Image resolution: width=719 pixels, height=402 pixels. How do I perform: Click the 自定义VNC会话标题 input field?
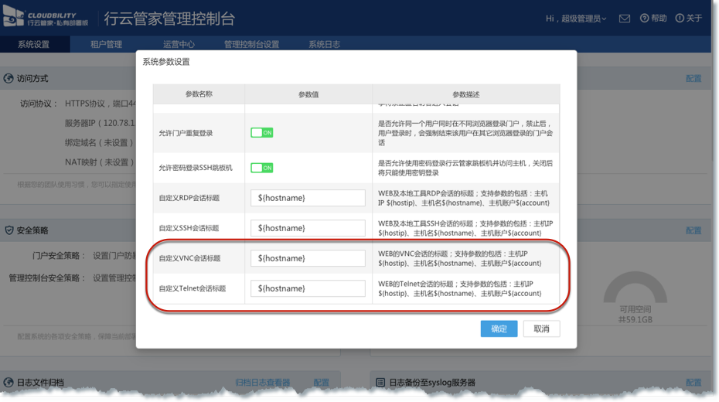click(308, 258)
